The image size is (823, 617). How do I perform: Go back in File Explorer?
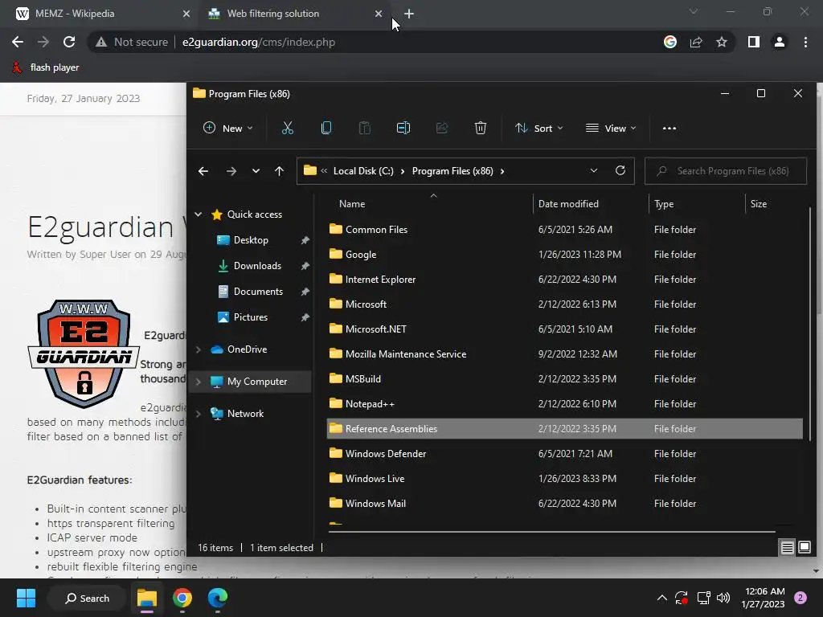(203, 171)
